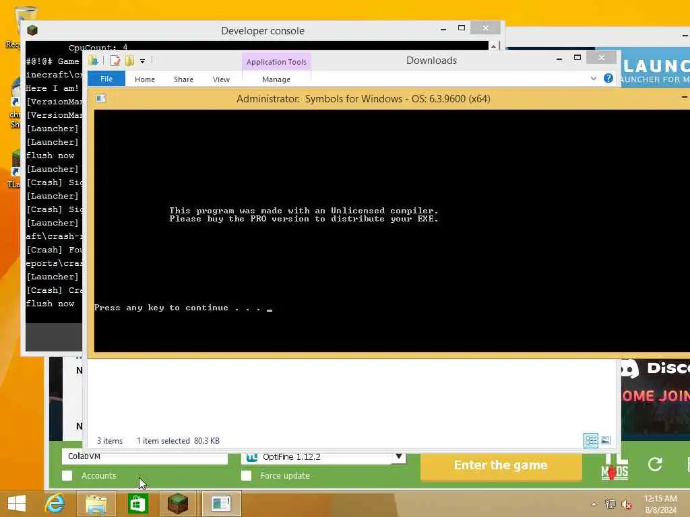Viewport: 690px width, 517px height.
Task: Click the Properties quick access icon in Downloads
Action: click(115, 61)
